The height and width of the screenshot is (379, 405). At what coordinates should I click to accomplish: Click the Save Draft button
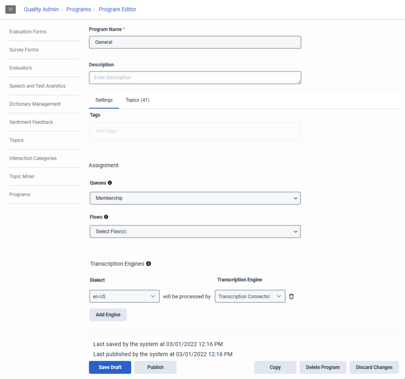coord(110,367)
